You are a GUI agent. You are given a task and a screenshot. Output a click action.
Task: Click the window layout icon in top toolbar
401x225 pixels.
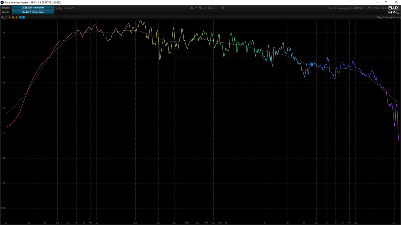[x=222, y=8]
